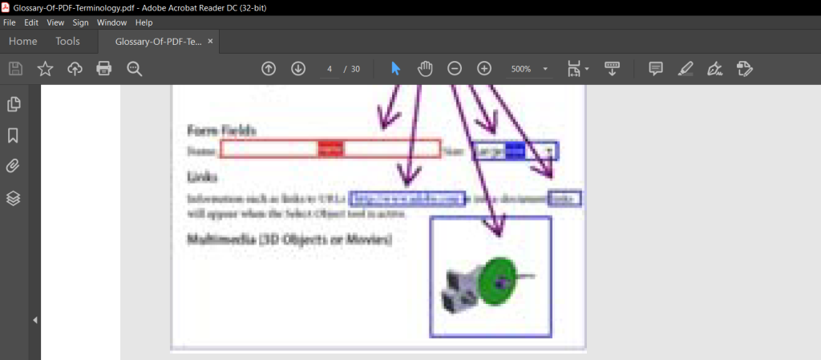Screen dimensions: 821x360
Task: Activate the hand pan tool
Action: 425,68
